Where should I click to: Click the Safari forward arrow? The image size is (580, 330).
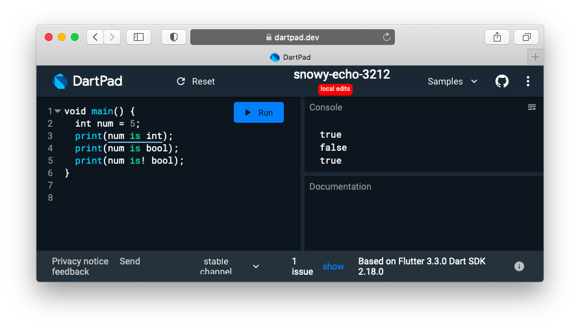coord(112,37)
